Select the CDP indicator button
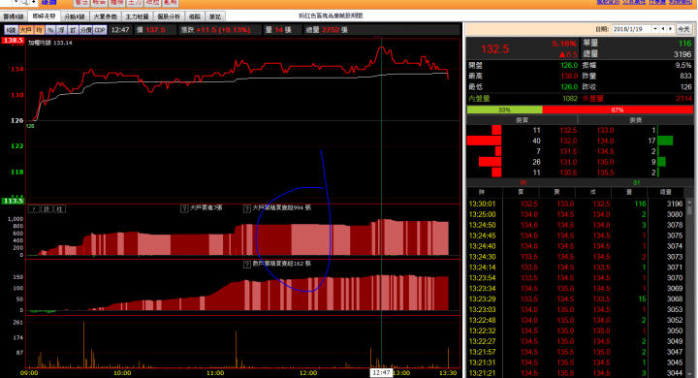This screenshot has height=378, width=698. 100,30
